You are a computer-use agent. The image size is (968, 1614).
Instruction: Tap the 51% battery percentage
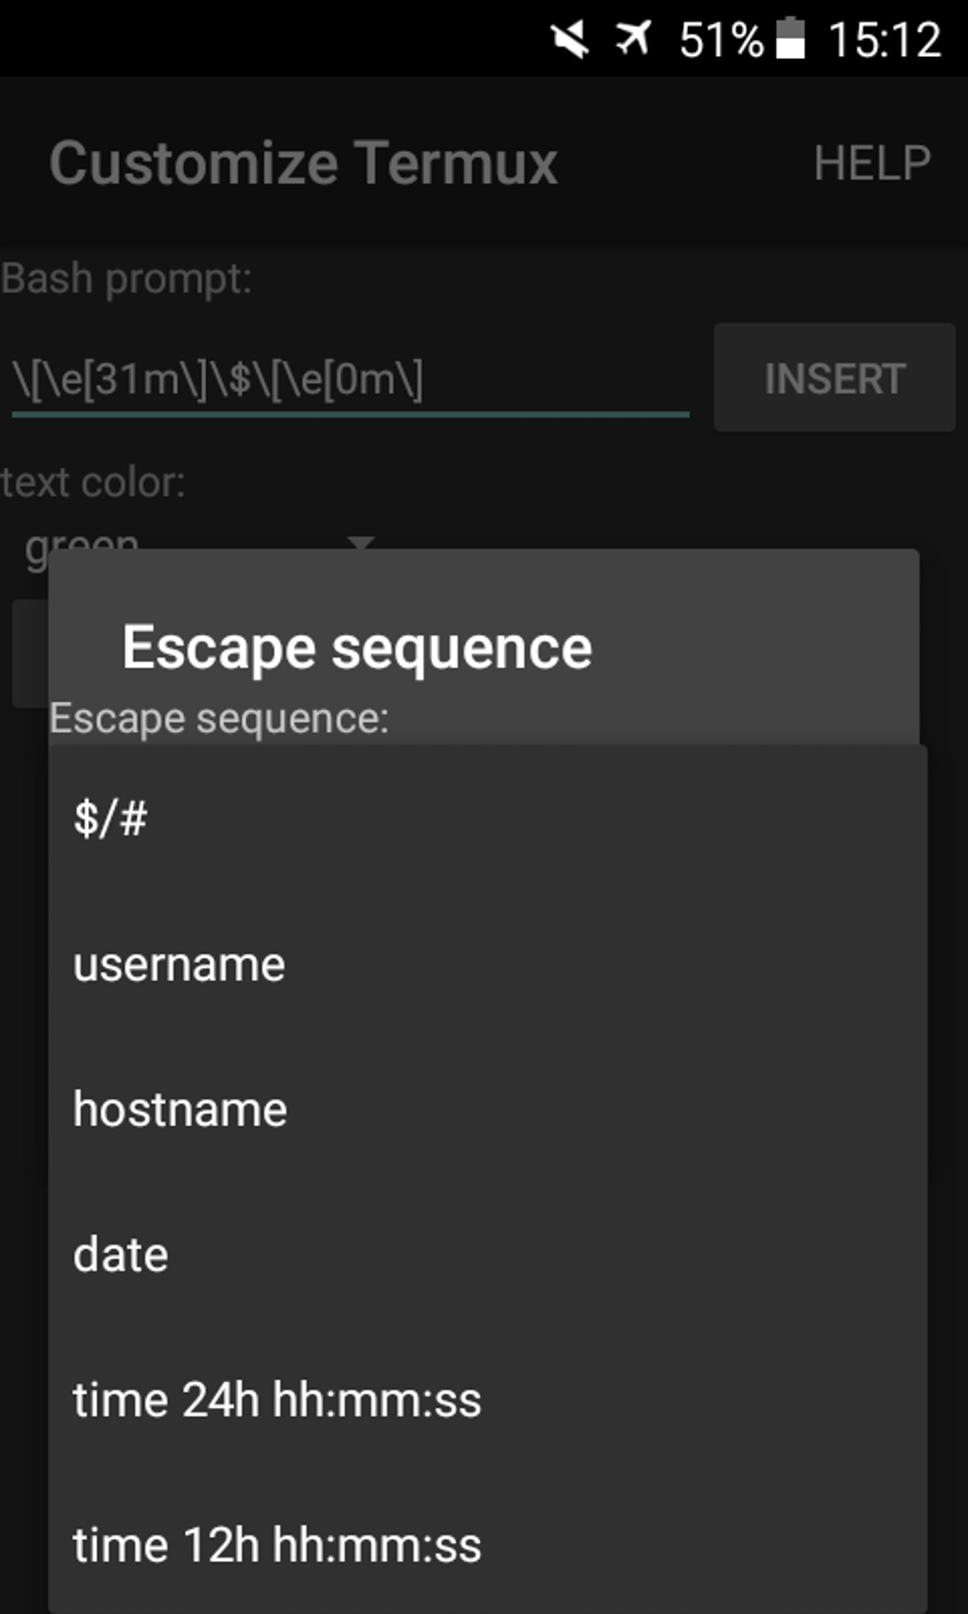coord(720,40)
